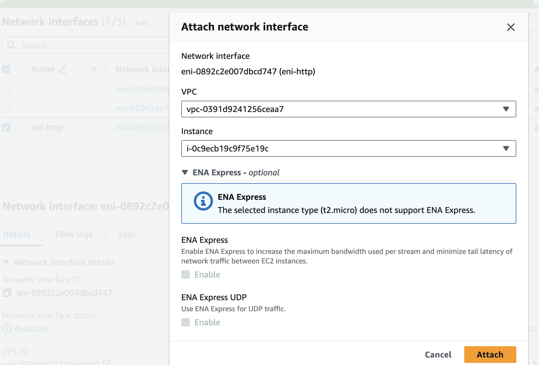This screenshot has width=539, height=365.
Task: Switch to the Flow logs tab
Action: pos(74,234)
